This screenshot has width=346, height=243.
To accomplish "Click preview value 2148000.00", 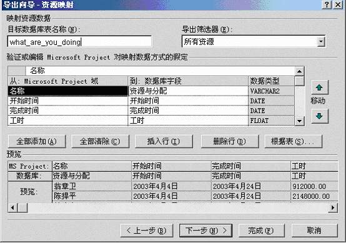I will coord(314,196).
